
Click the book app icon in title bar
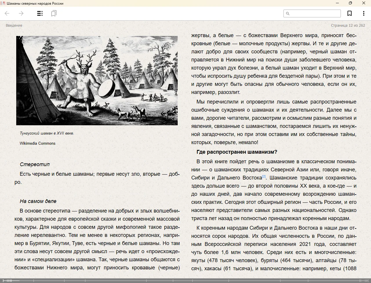coord(3,3)
